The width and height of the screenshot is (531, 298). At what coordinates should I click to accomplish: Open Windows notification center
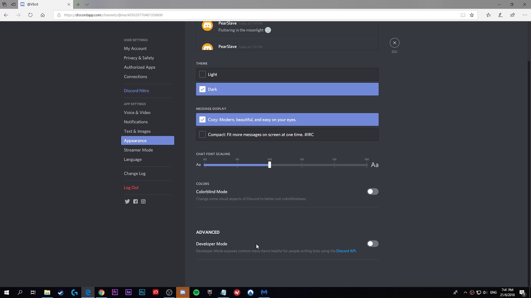click(x=522, y=293)
